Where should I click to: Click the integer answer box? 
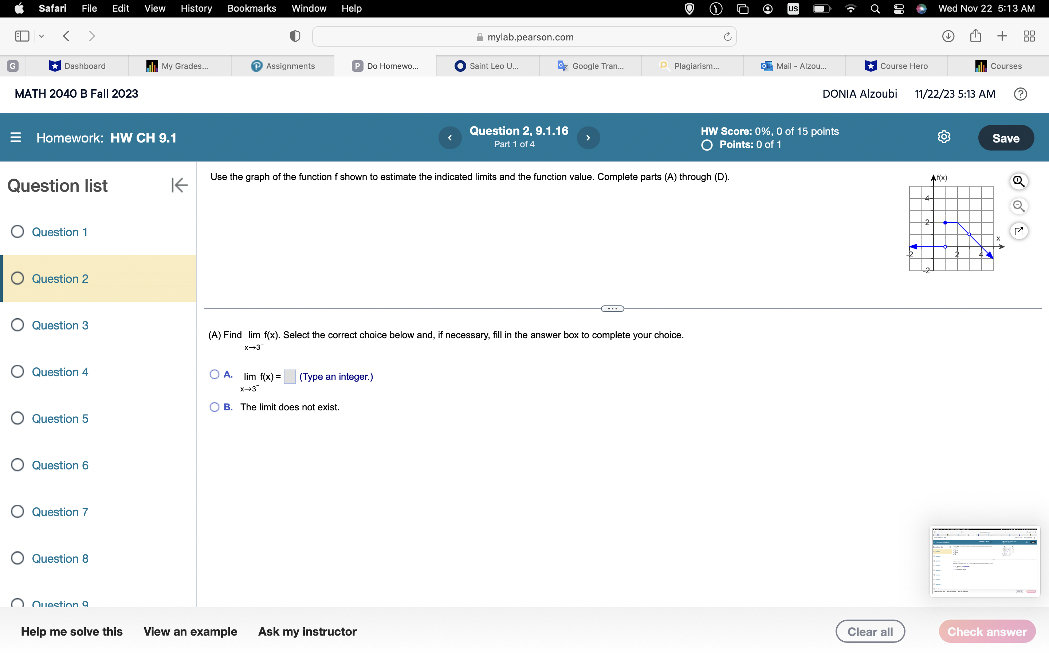coord(290,376)
